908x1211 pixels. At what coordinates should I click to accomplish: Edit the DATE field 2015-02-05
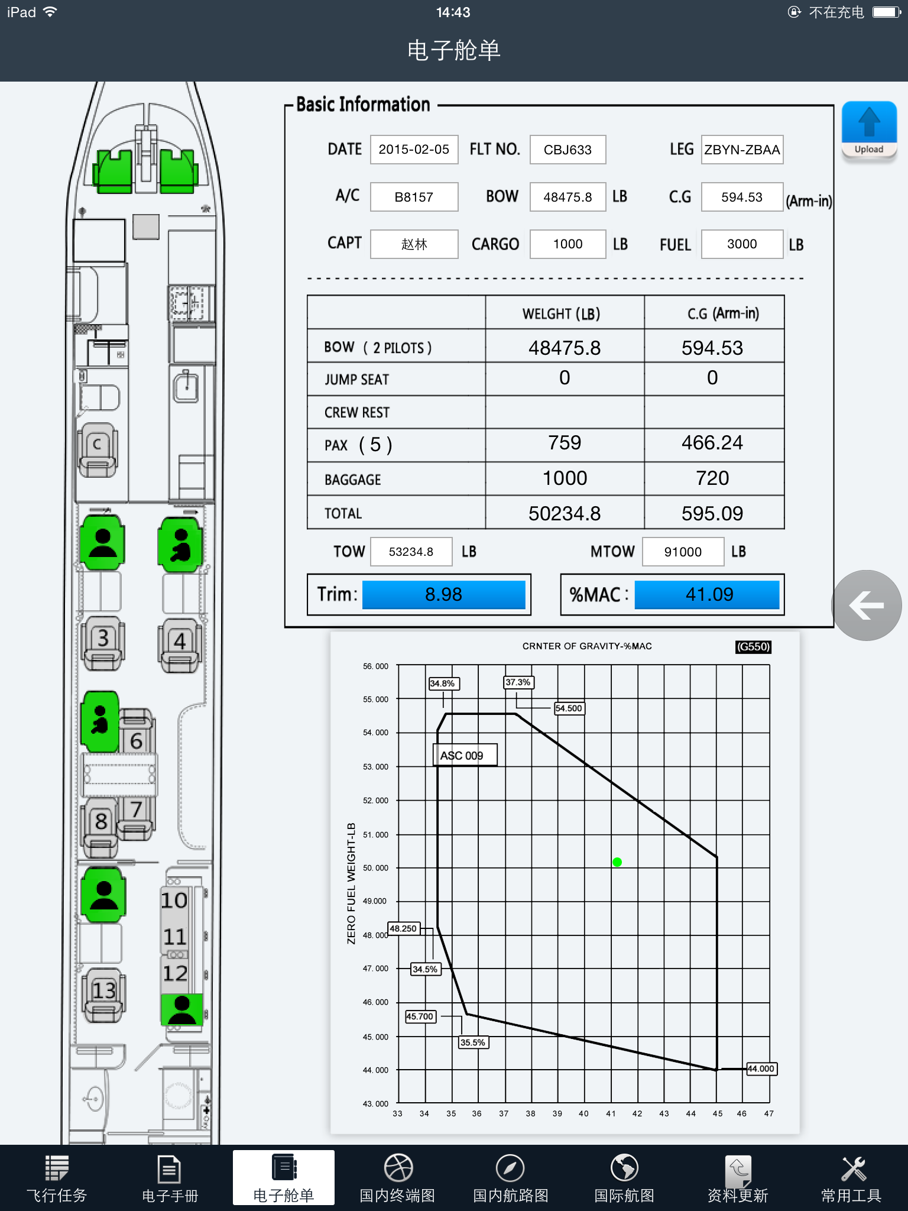(x=414, y=150)
